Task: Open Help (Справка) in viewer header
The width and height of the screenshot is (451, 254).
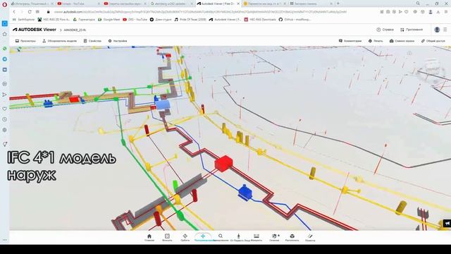Action: [x=385, y=30]
